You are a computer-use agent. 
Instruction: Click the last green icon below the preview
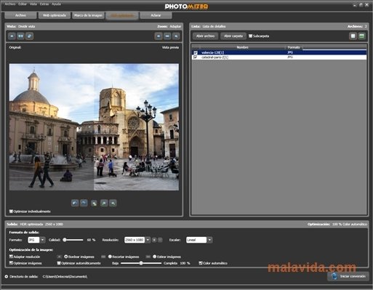coord(113,203)
